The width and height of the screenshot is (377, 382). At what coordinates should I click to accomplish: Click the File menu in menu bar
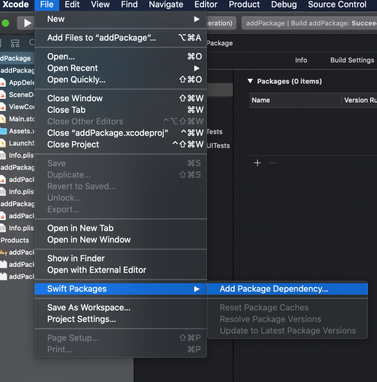[x=47, y=4]
